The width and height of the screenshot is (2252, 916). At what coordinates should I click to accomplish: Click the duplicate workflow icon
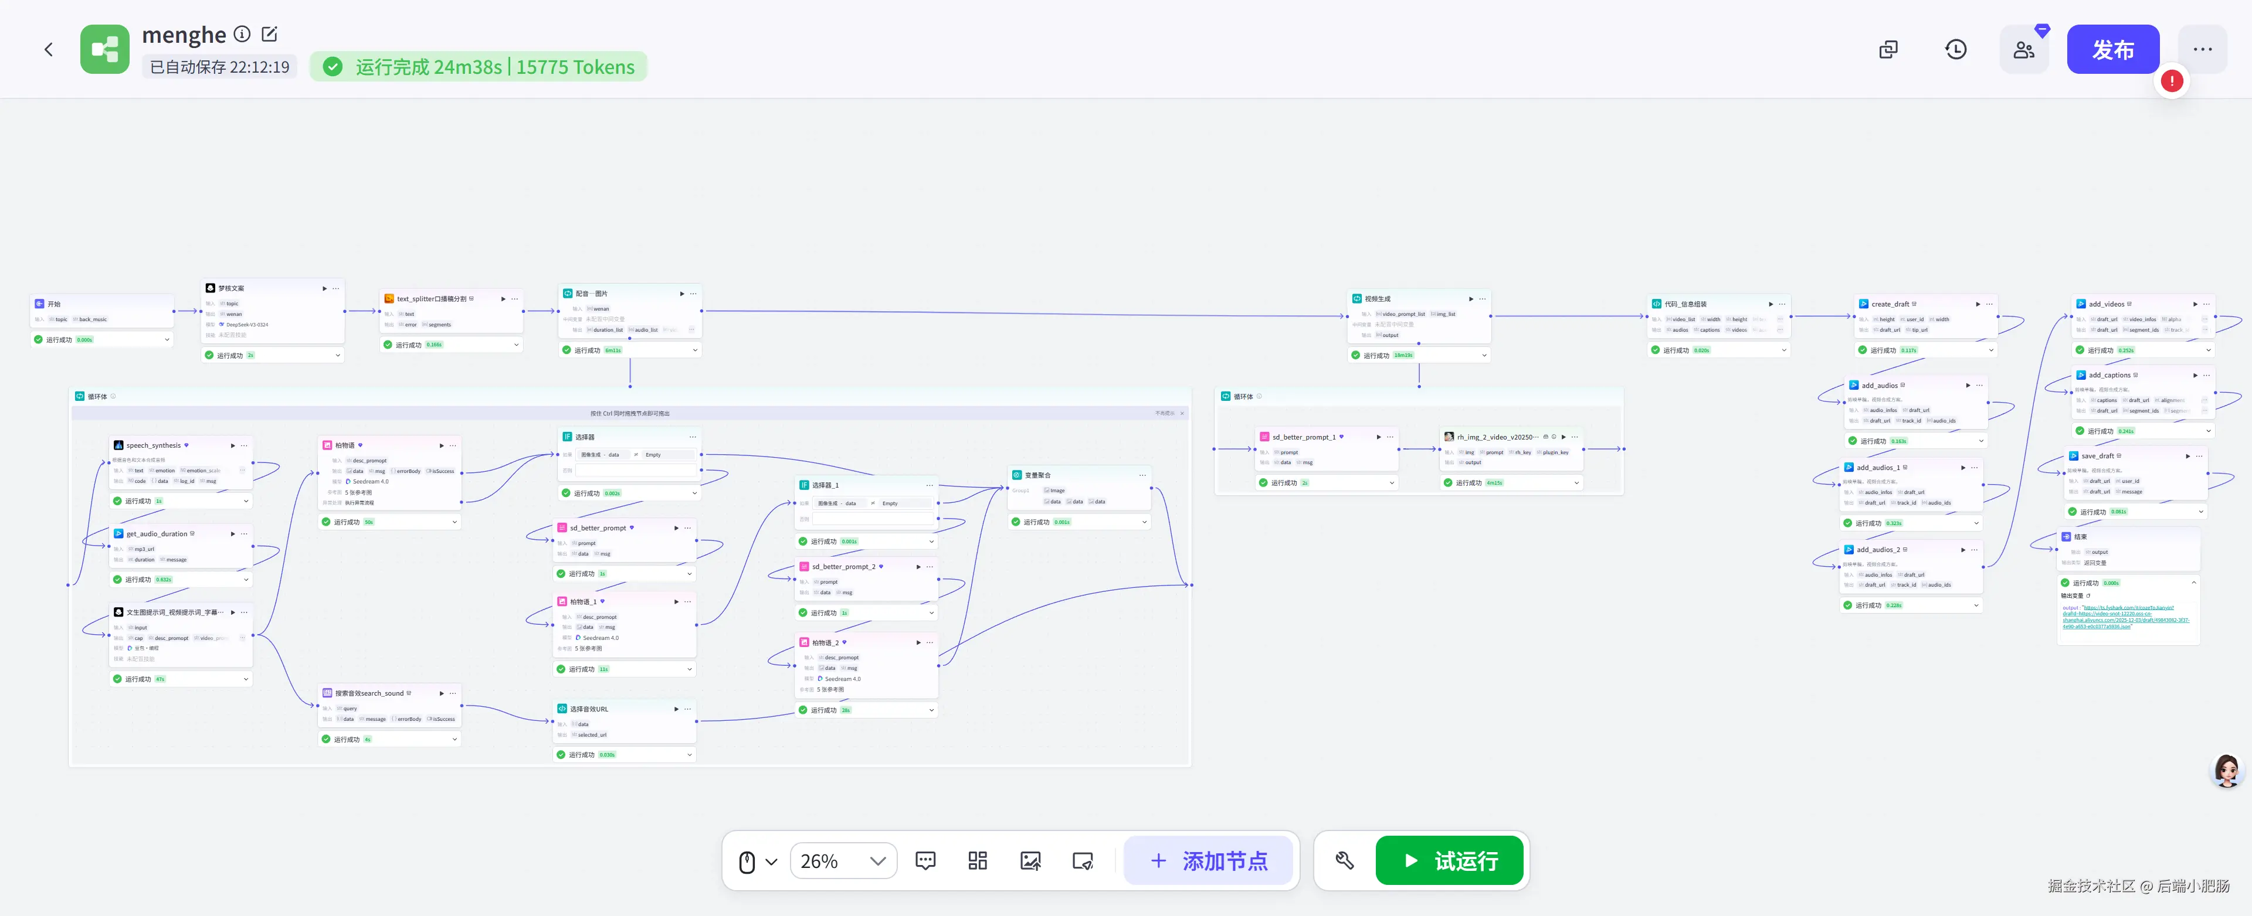click(x=1888, y=50)
